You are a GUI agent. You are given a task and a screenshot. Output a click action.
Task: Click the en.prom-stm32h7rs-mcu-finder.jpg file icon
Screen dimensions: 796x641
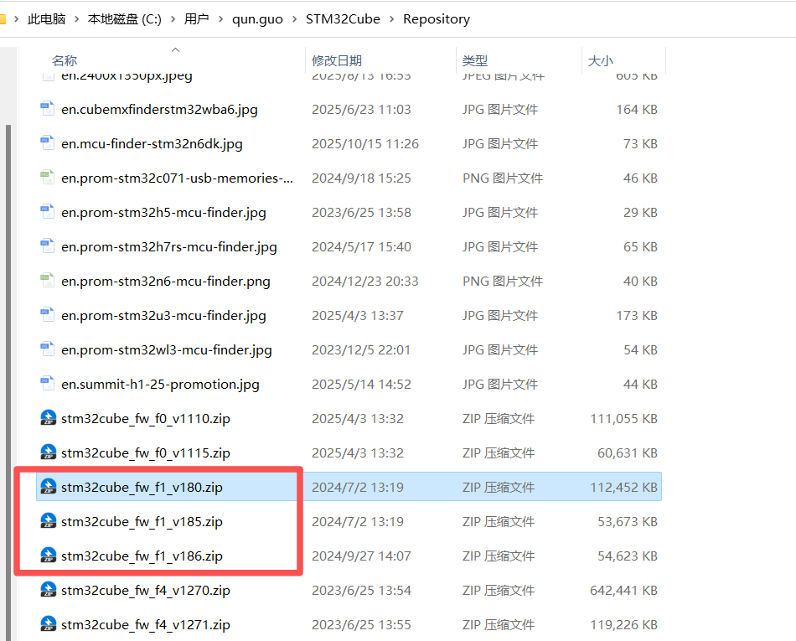[x=48, y=246]
